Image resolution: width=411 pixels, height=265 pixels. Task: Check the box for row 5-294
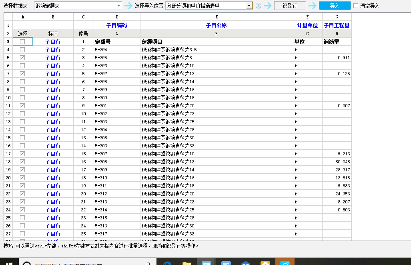tap(22, 50)
